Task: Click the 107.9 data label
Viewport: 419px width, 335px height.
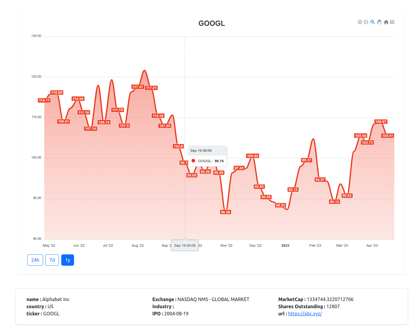Action: coord(124,126)
